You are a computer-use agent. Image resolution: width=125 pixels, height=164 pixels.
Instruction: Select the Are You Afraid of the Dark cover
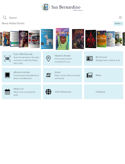click(x=23, y=39)
